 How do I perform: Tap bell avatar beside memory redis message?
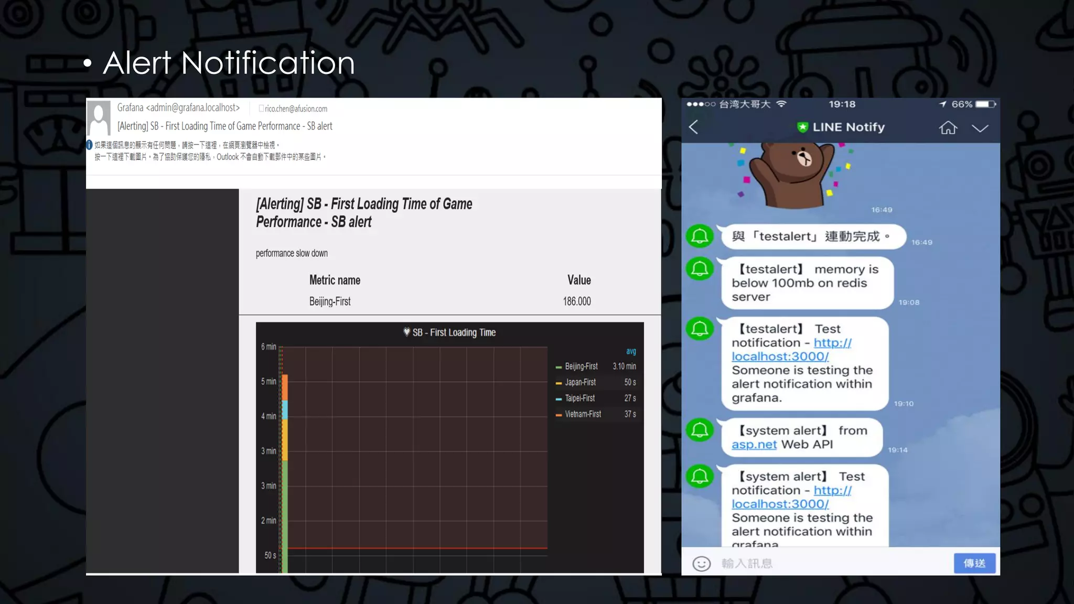pos(700,269)
